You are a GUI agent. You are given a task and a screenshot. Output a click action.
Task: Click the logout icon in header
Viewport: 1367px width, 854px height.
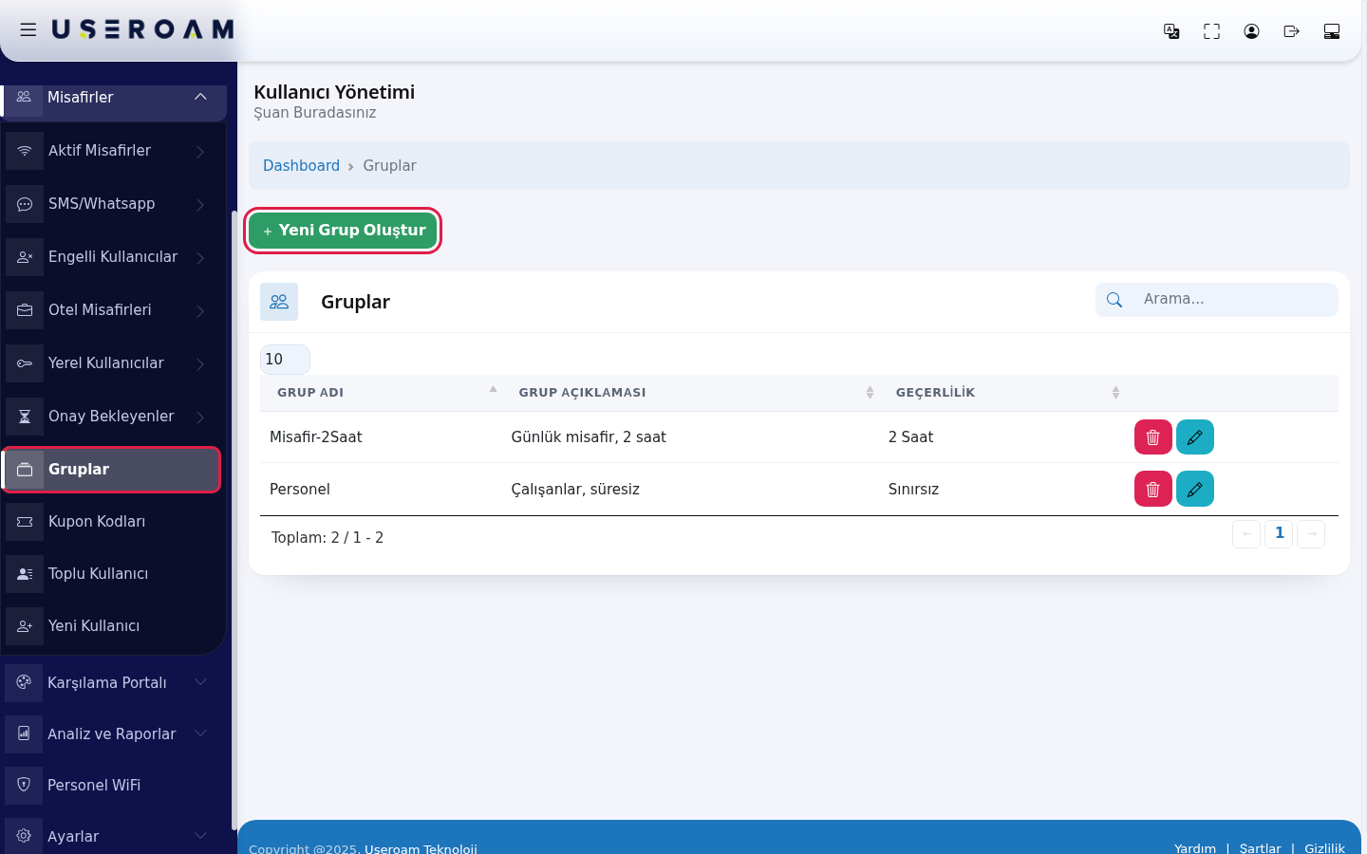[x=1291, y=31]
